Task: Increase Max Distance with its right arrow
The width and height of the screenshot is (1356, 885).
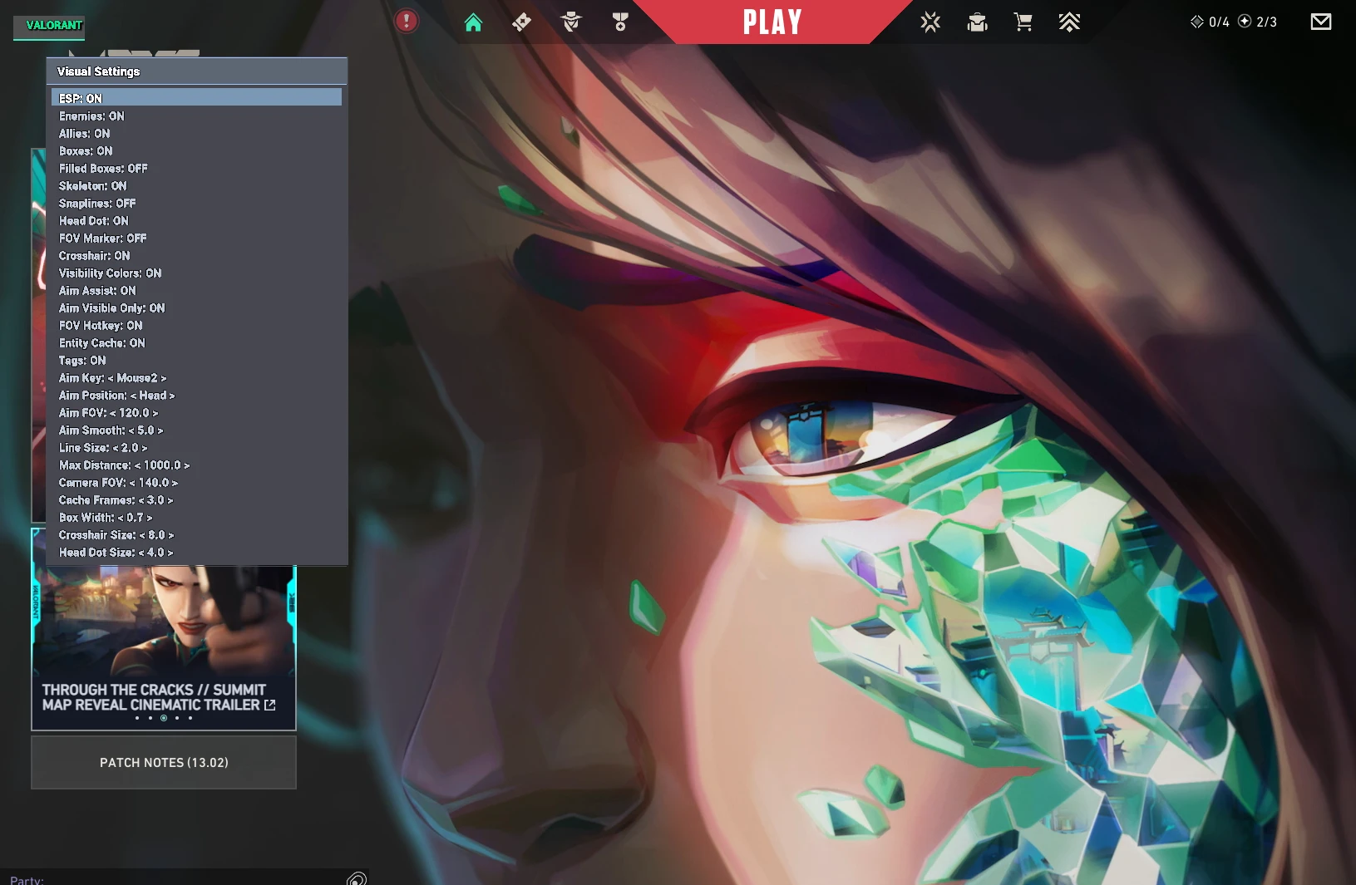Action: 187,465
